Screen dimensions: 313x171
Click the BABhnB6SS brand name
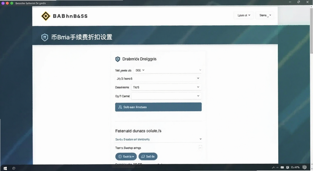70,16
